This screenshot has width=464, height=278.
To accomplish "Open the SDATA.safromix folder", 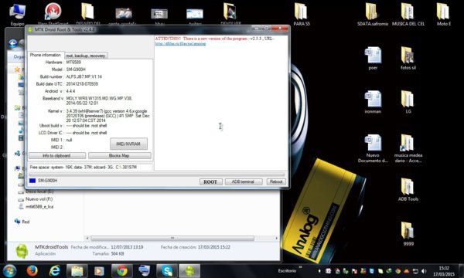I will coord(372,14).
